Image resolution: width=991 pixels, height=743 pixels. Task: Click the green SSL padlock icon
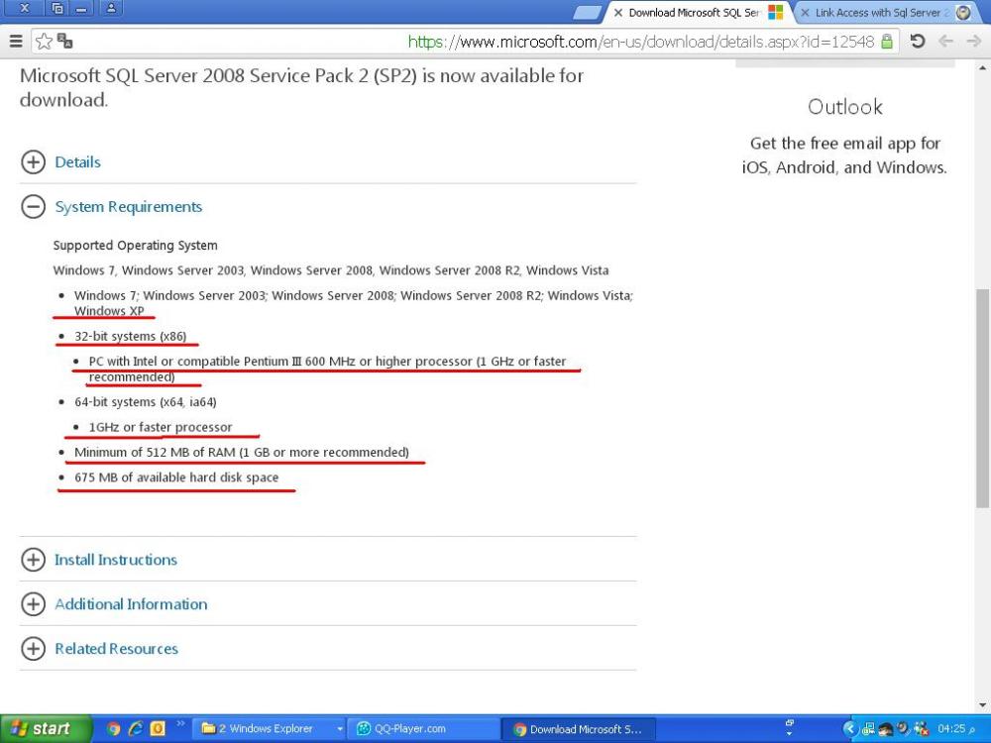pos(887,42)
